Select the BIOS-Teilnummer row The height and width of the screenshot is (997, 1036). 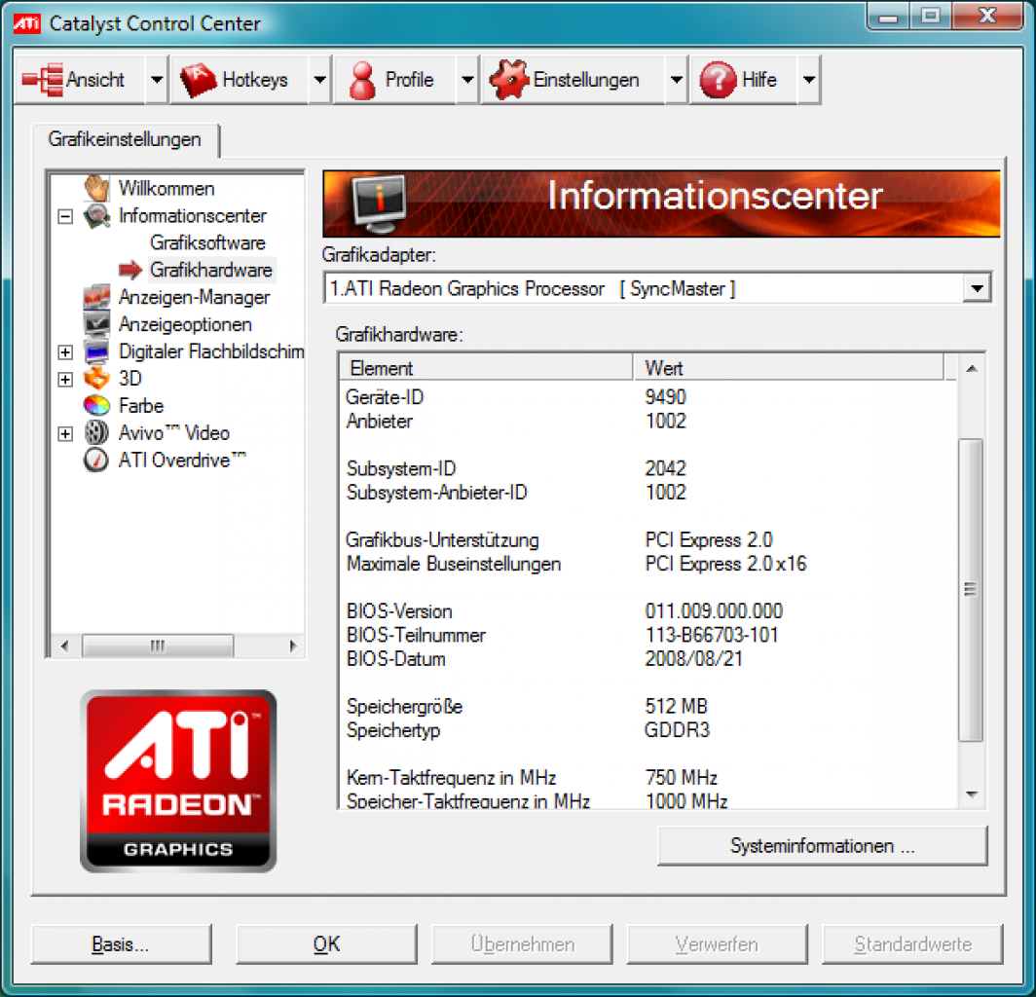coord(647,635)
